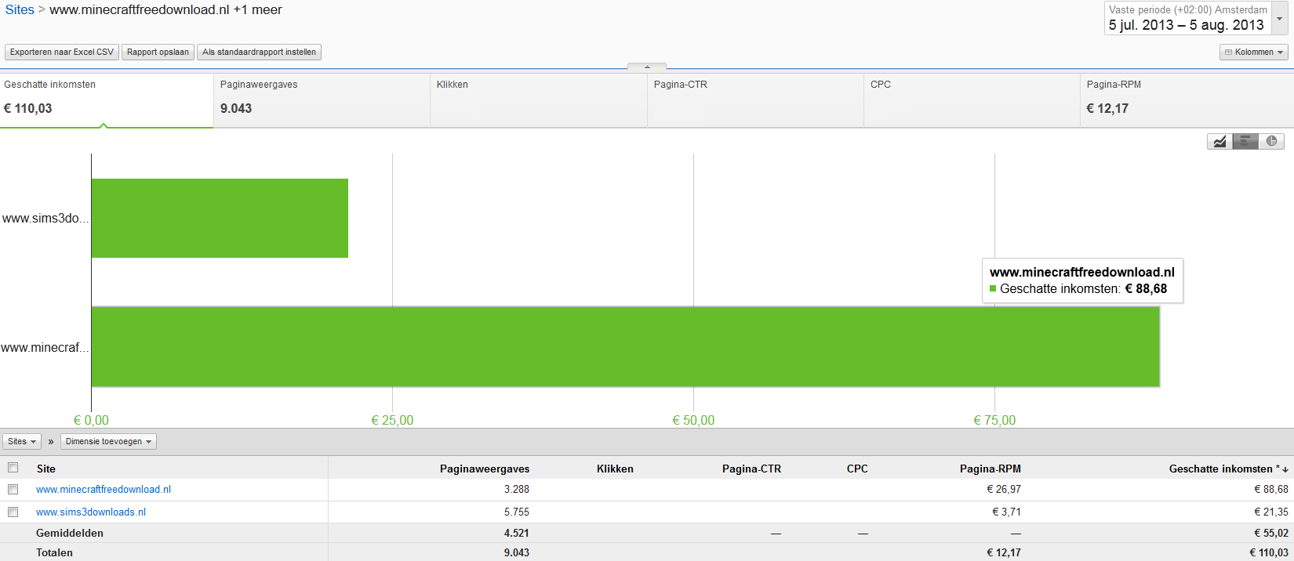
Task: Open the www.minecraftfreedownload.nl site link
Action: pyautogui.click(x=104, y=490)
